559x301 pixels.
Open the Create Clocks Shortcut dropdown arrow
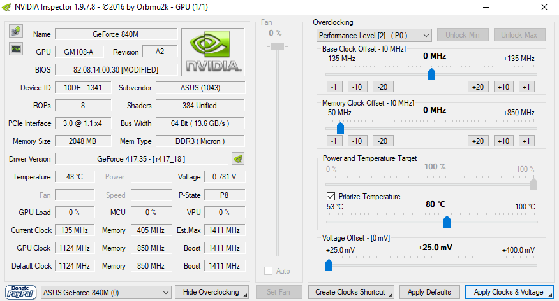coord(389,292)
